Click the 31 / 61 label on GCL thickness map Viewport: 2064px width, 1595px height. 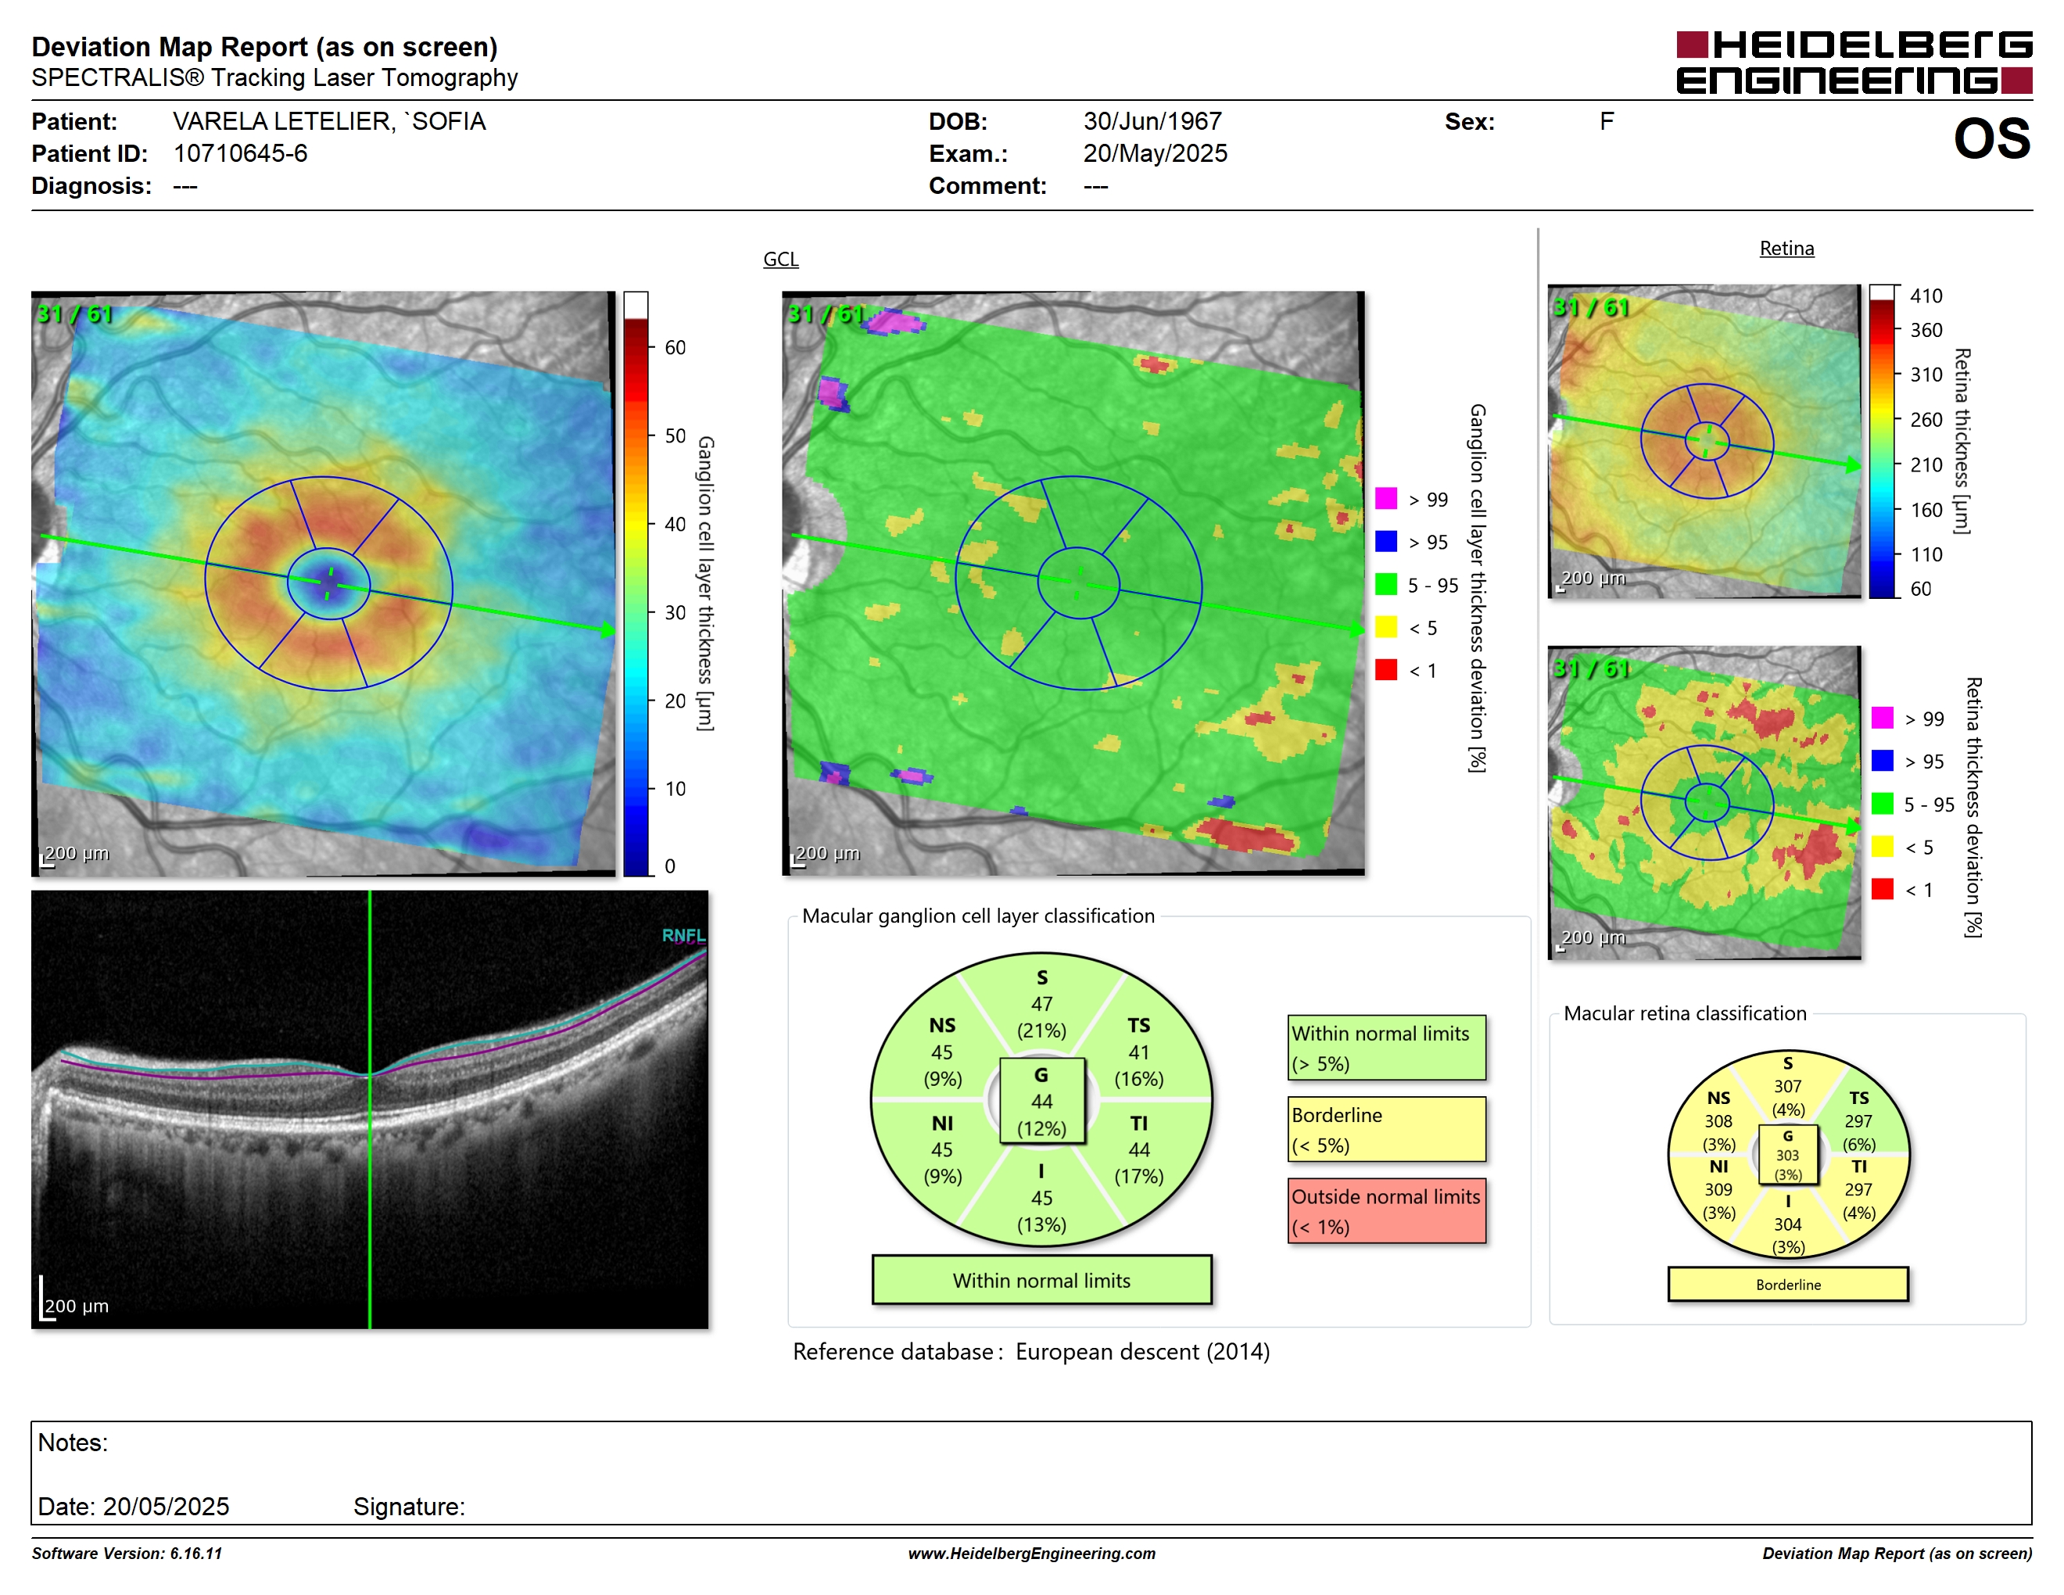click(73, 314)
